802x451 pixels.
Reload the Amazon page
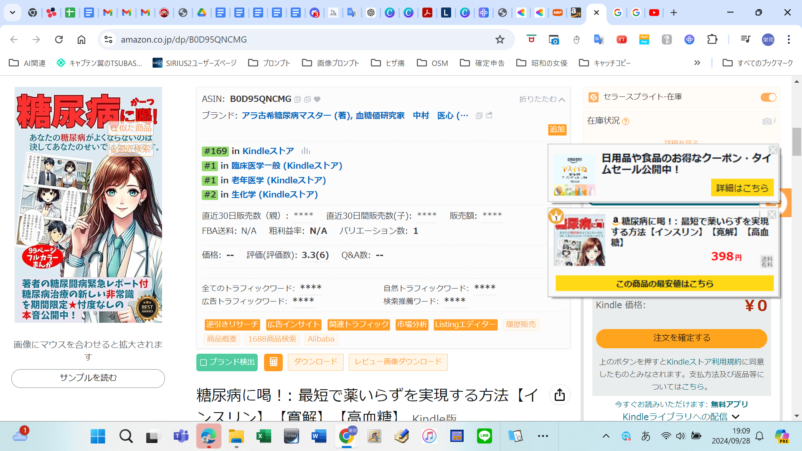point(59,39)
